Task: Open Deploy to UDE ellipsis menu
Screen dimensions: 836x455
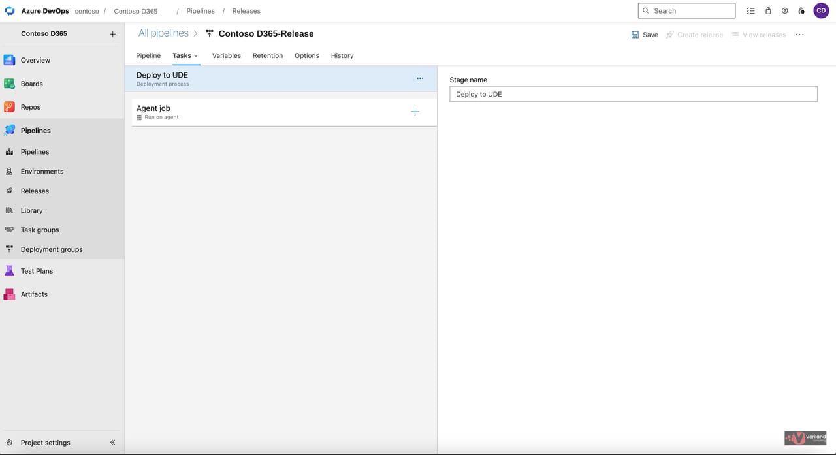Action: coord(420,78)
